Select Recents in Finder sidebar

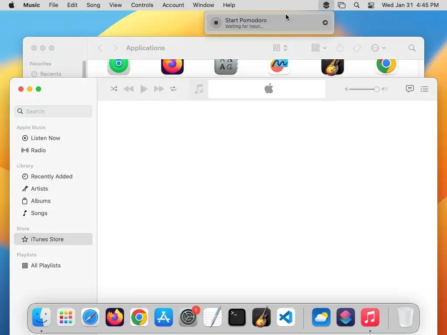pyautogui.click(x=51, y=74)
